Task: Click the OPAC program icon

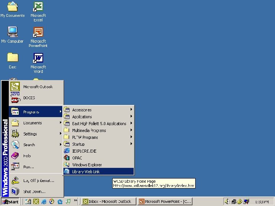Action: [66, 158]
